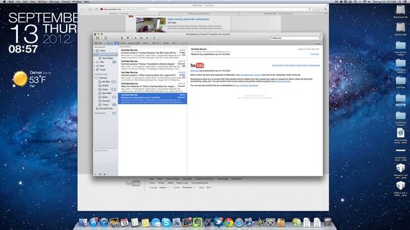410x230 pixels.
Task: Open the YouTube Country dropdown in Safari
Action: pyautogui.click(x=188, y=187)
